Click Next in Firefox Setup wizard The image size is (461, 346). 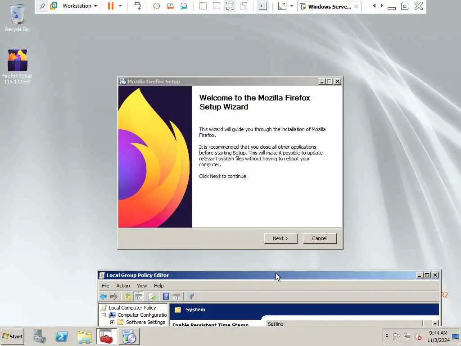tap(281, 238)
